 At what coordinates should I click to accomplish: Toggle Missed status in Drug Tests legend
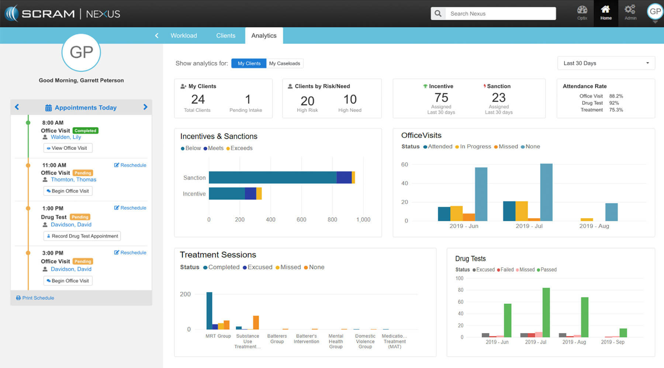(525, 270)
